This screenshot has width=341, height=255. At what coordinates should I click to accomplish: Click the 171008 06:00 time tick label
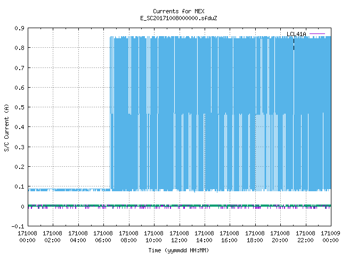coord(103,237)
